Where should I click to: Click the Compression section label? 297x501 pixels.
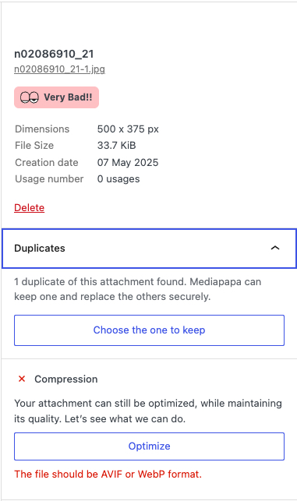[x=65, y=379]
